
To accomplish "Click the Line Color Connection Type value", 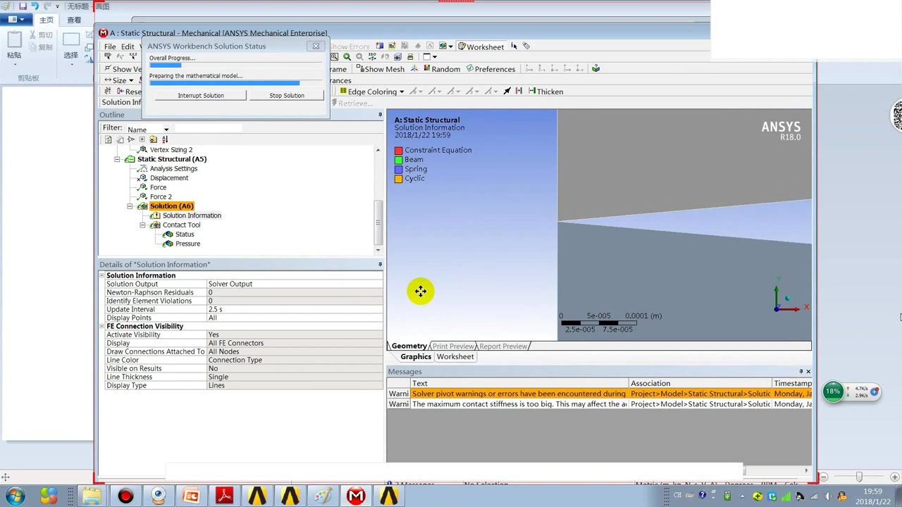I will 295,360.
